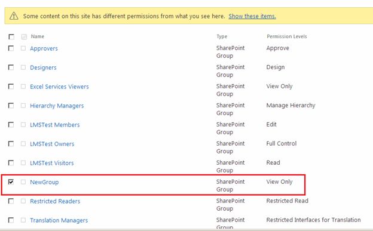Click the warning triangle icon in the yellow banner
Viewport: 373px width, 231px height.
tap(14, 16)
